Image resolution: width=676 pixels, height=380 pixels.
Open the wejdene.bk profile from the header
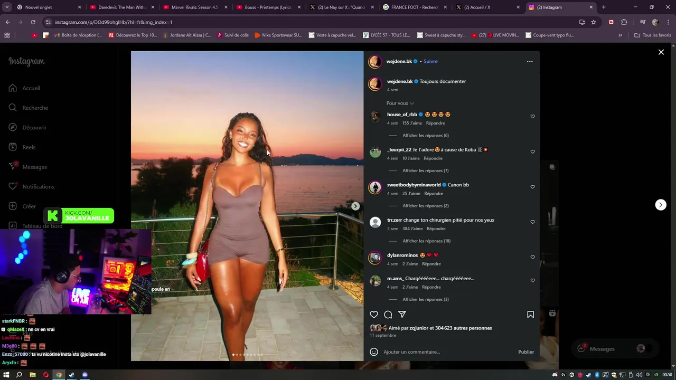399,61
